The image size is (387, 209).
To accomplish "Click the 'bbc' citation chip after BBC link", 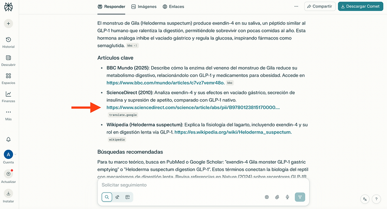I will click(230, 83).
